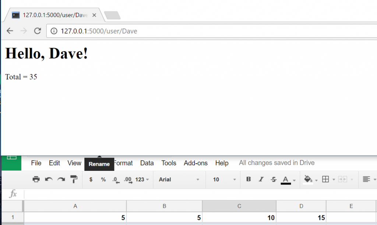Toggle bold formatting
Image resolution: width=377 pixels, height=225 pixels.
[x=249, y=179]
